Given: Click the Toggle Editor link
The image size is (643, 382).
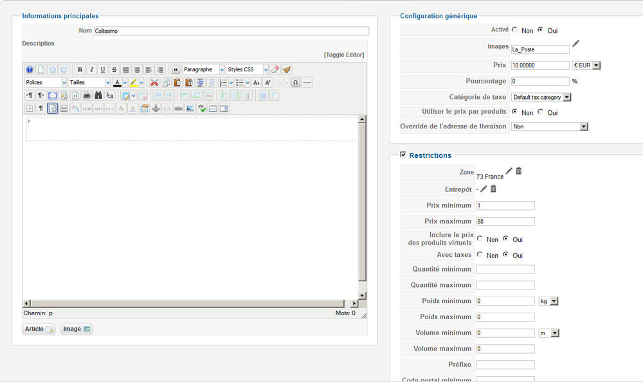Looking at the screenshot, I should (344, 55).
